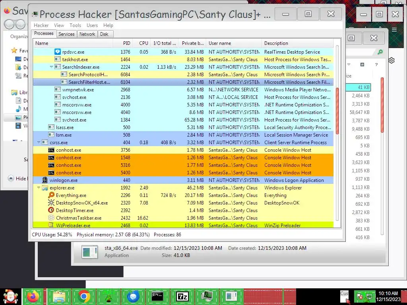Click the WzPreloader.exe icon
The height and width of the screenshot is (305, 407).
[x=51, y=225]
